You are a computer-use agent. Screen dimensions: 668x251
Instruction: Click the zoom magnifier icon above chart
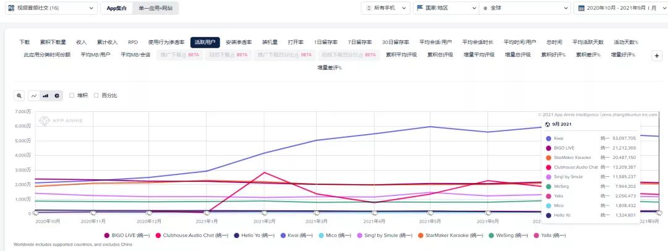pos(19,96)
